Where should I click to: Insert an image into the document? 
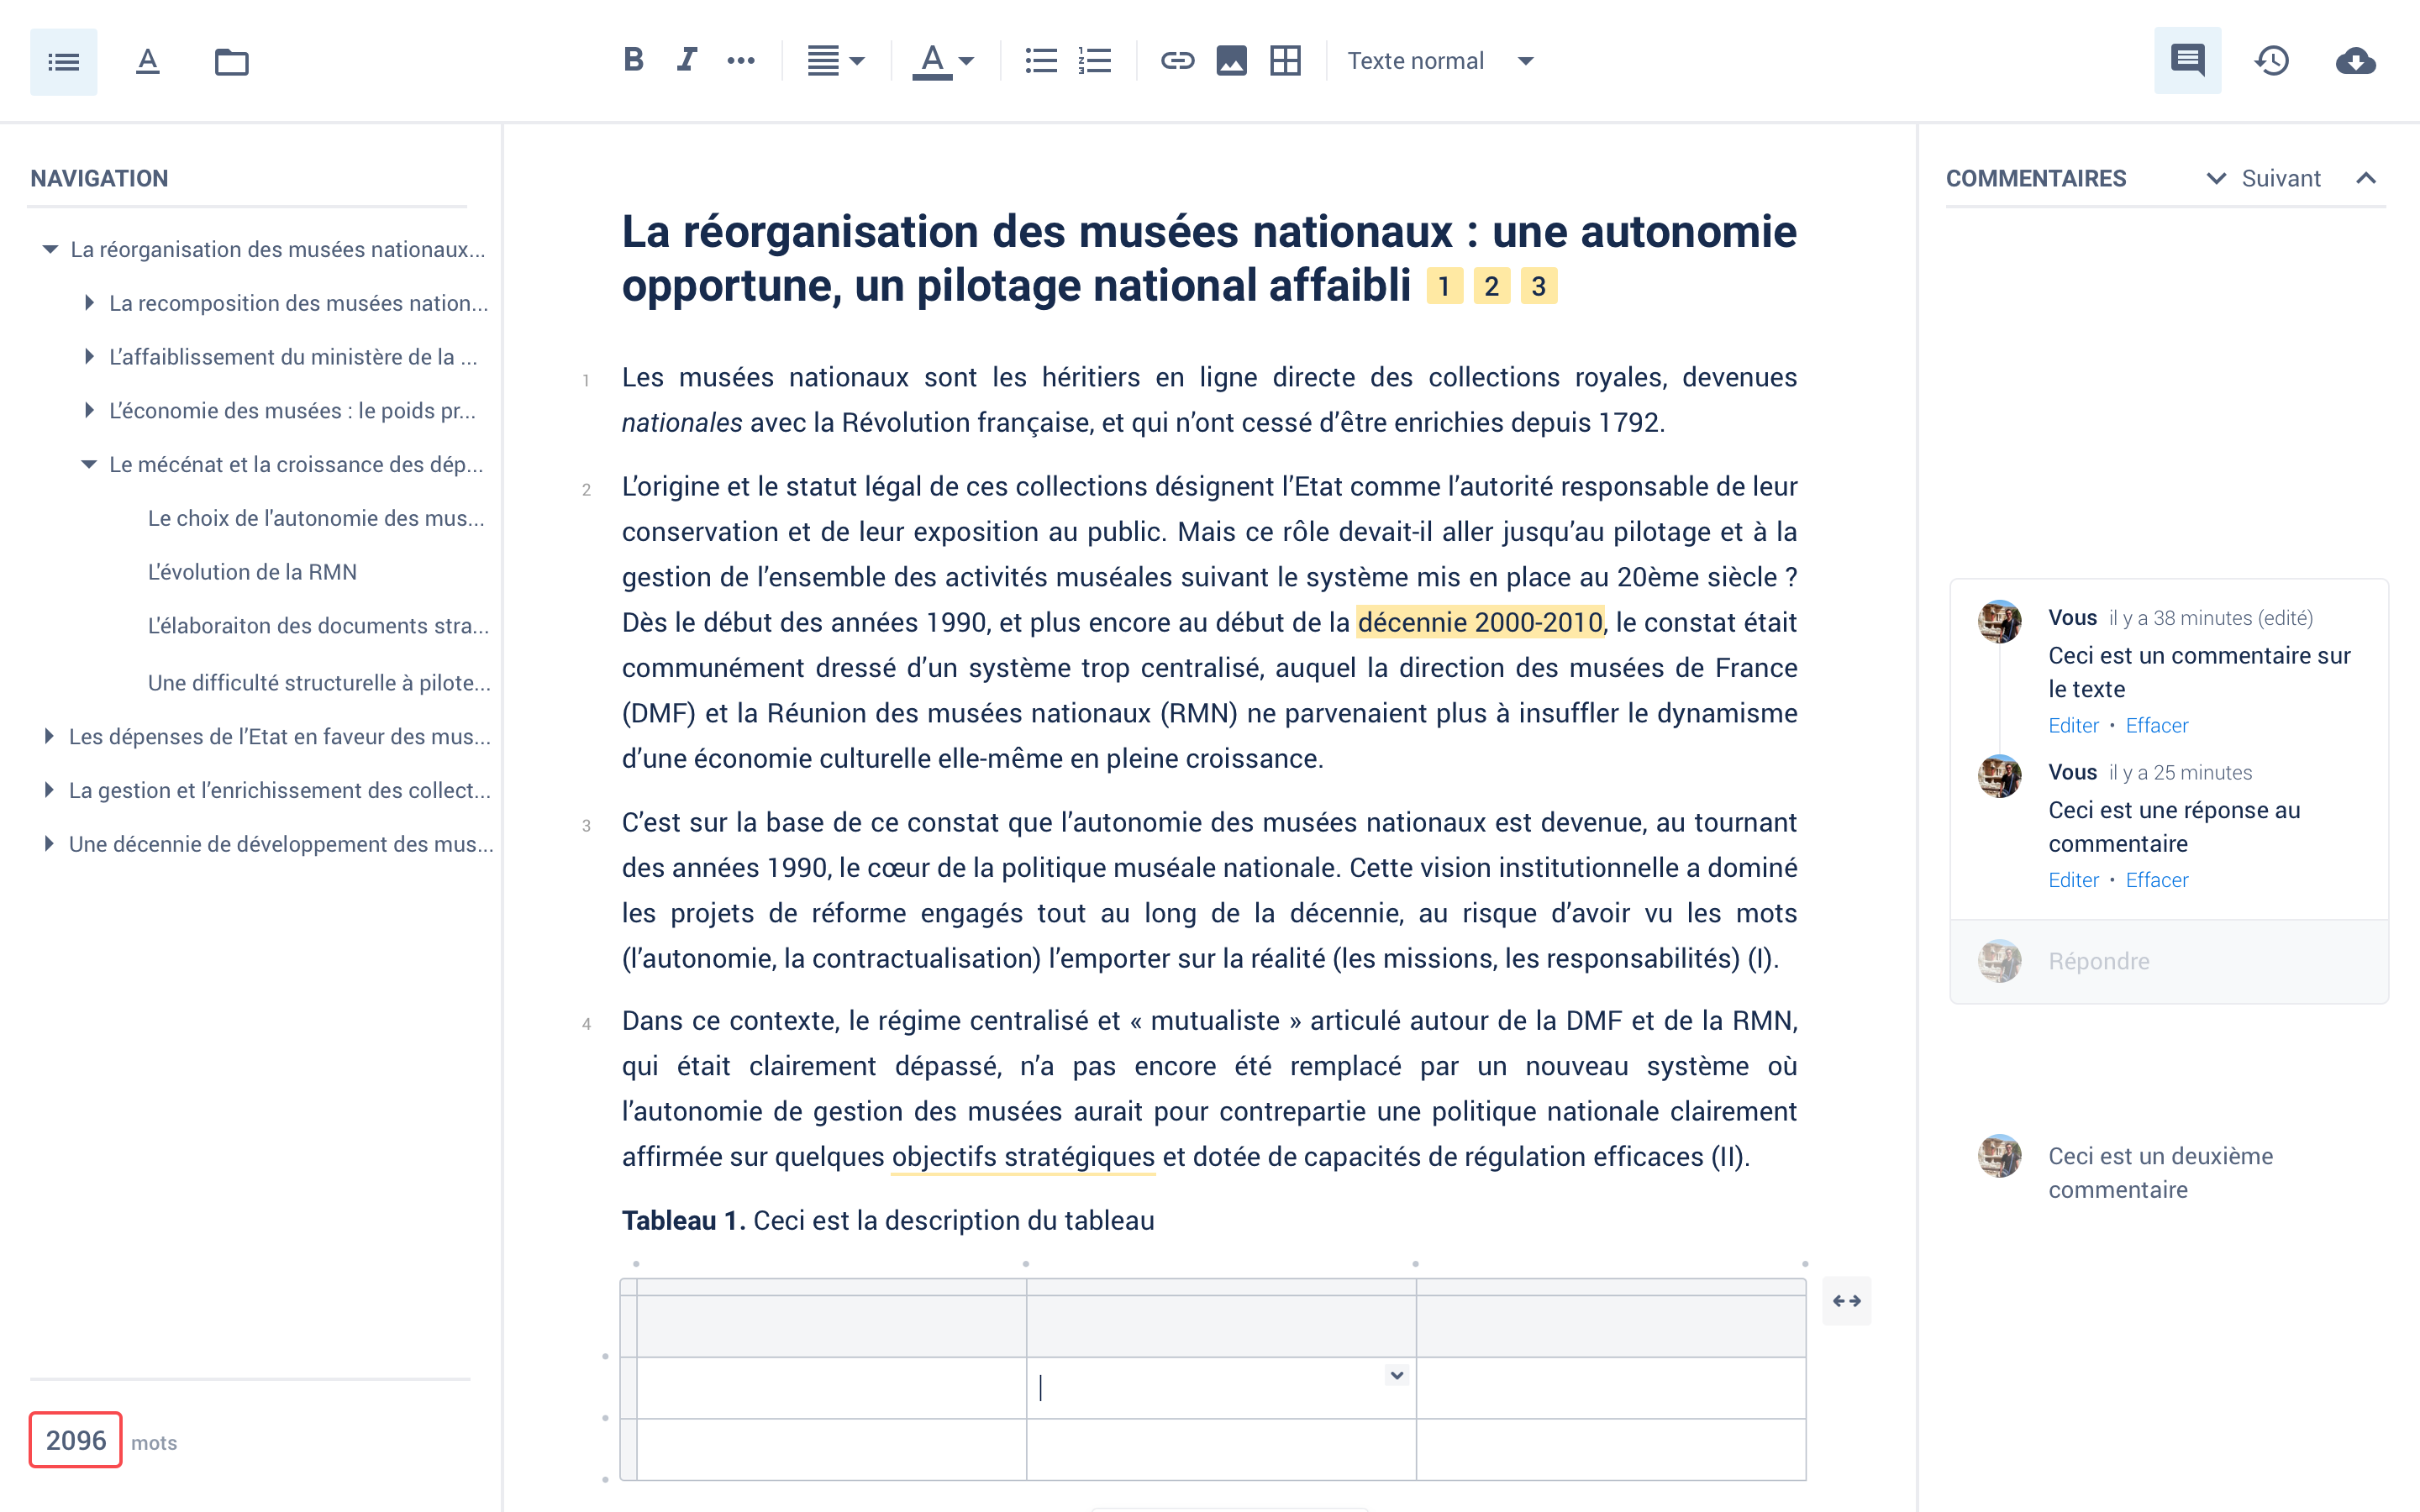1231,61
